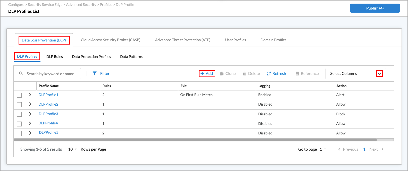The height and width of the screenshot is (171, 408).
Task: Click the horizontal table scrollbar
Action: coord(195,140)
